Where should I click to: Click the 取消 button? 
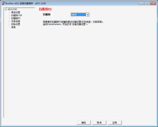click(99, 122)
